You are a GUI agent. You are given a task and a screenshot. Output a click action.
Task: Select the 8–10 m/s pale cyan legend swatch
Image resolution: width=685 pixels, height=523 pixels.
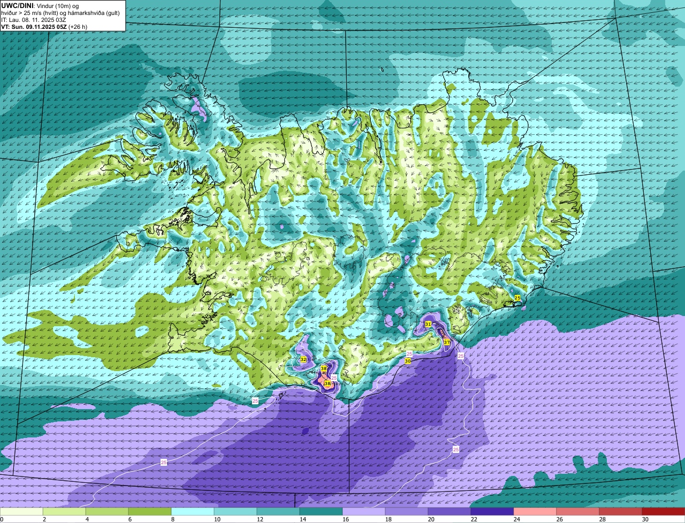193,512
